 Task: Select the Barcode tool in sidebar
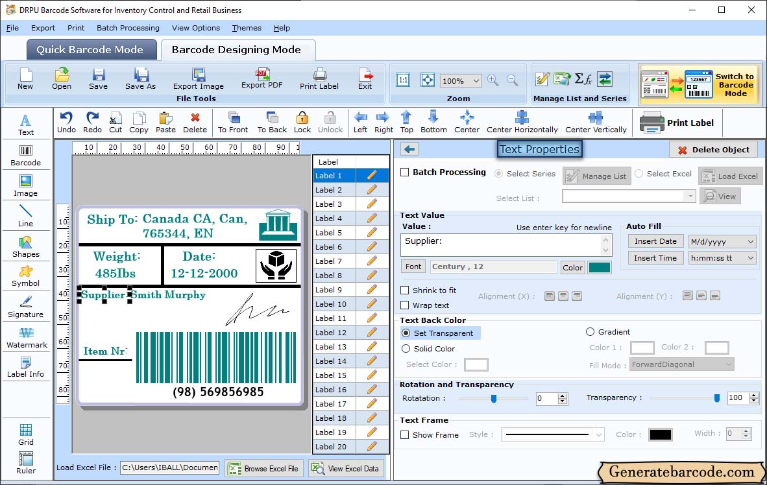(25, 156)
